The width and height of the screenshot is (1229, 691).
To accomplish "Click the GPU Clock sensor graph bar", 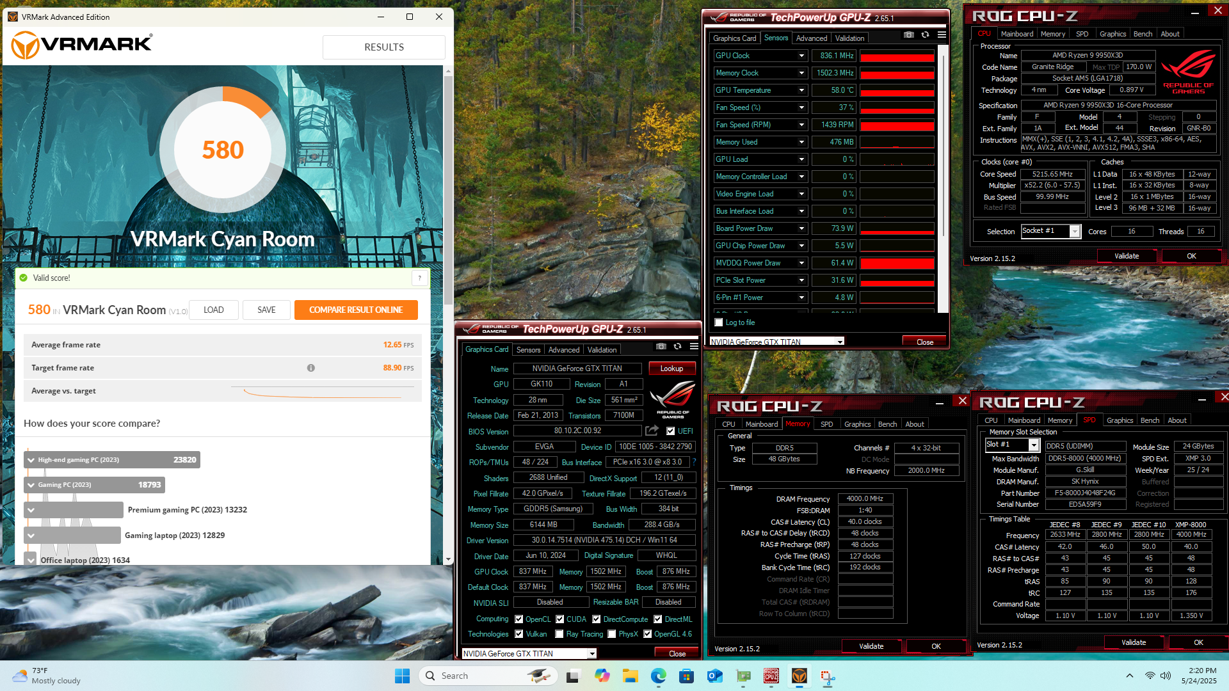I will (897, 56).
